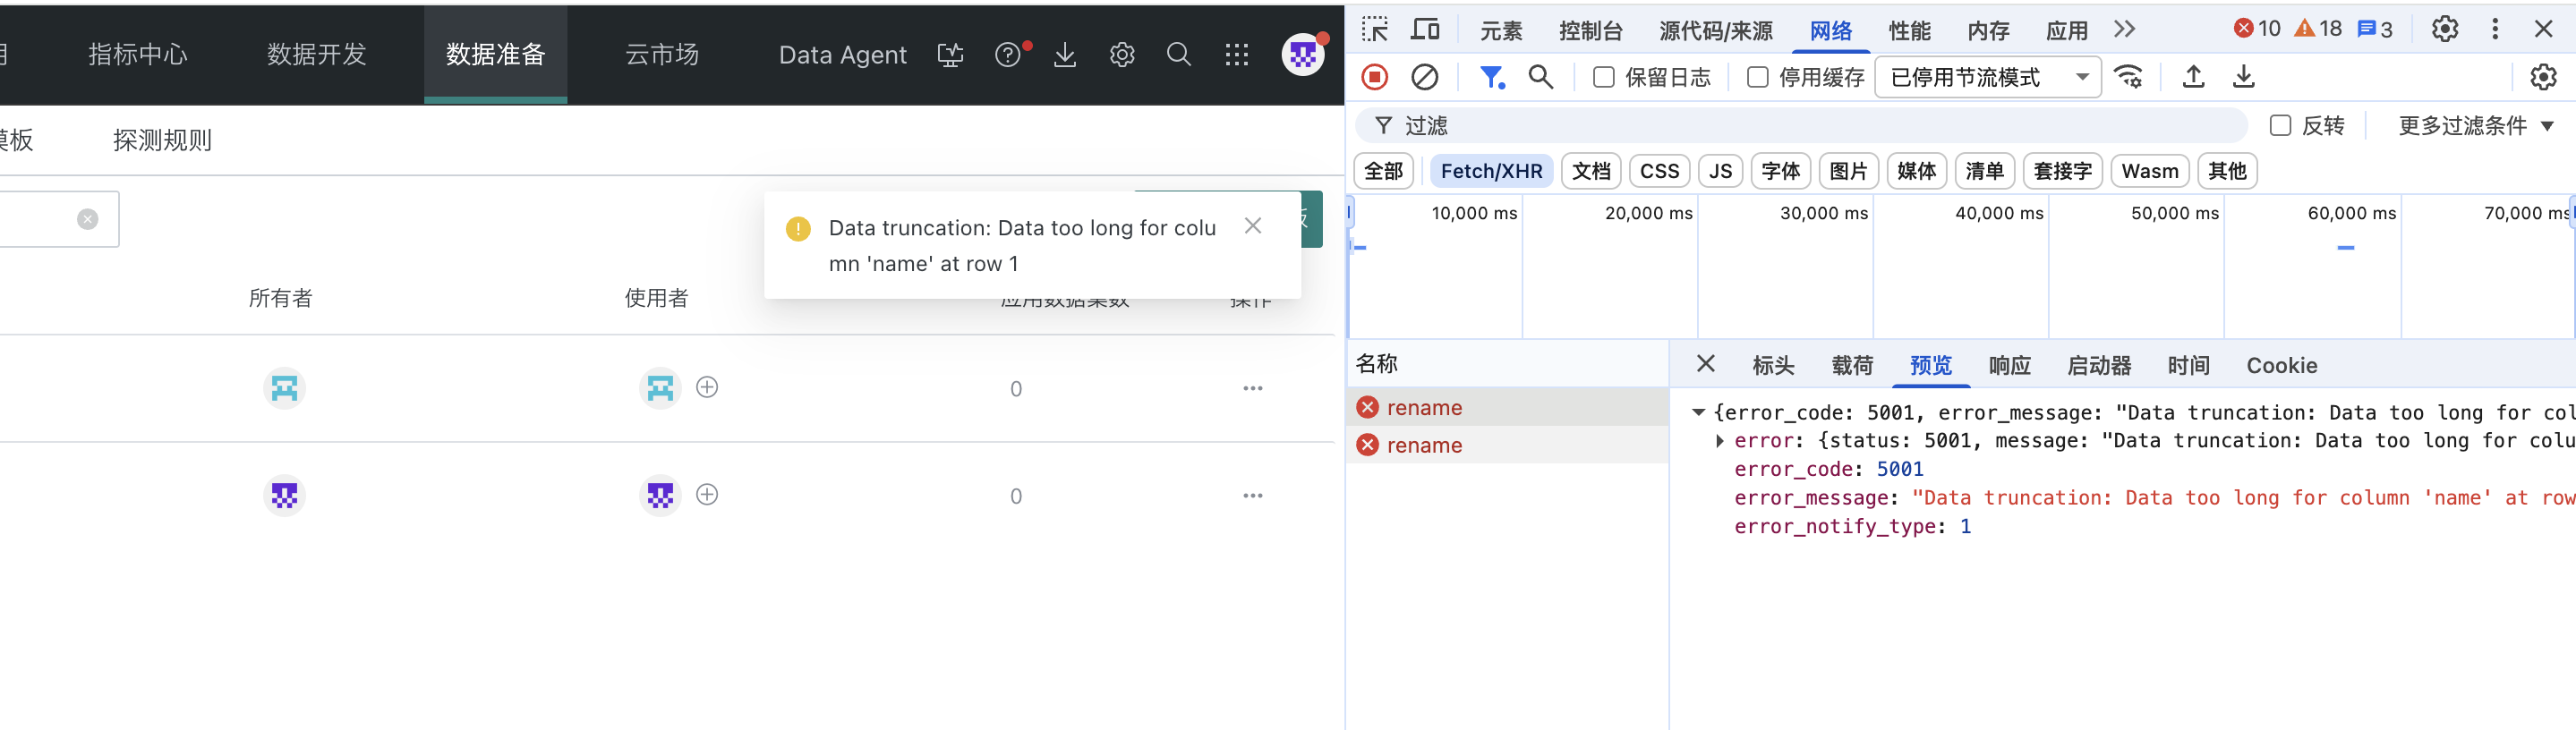Open 更多过滤条件 dropdown
Screen dimensions: 2576x730
(2476, 125)
